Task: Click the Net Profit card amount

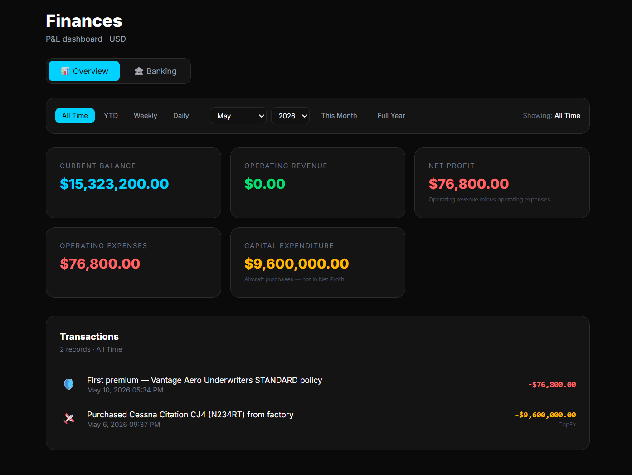Action: pos(469,184)
